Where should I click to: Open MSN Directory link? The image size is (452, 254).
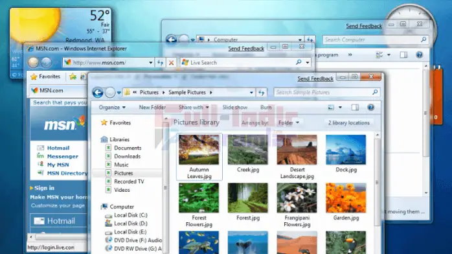click(x=67, y=173)
